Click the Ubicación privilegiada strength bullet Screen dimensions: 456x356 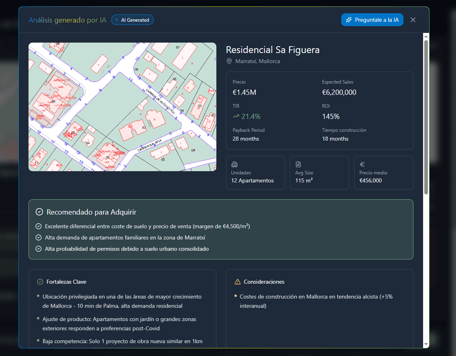point(122,301)
